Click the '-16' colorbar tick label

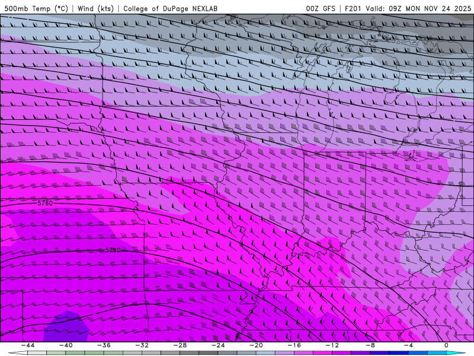(x=294, y=345)
